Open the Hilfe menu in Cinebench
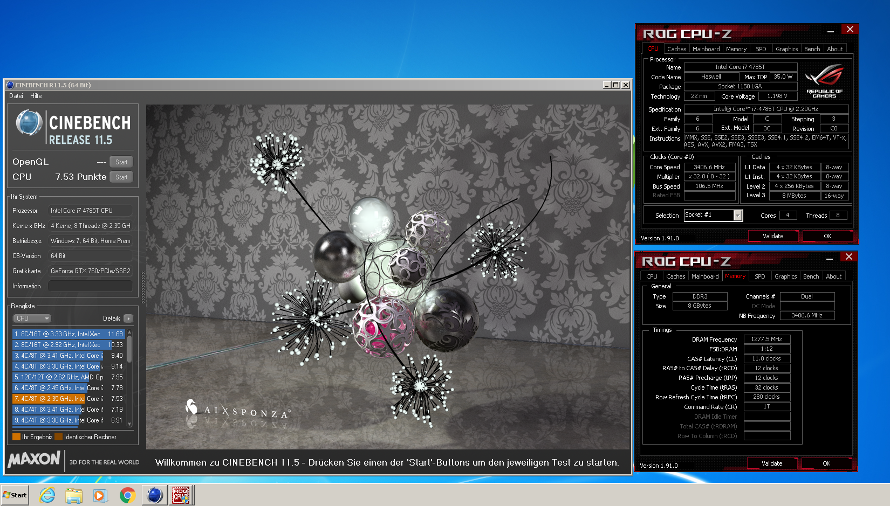 [x=36, y=96]
